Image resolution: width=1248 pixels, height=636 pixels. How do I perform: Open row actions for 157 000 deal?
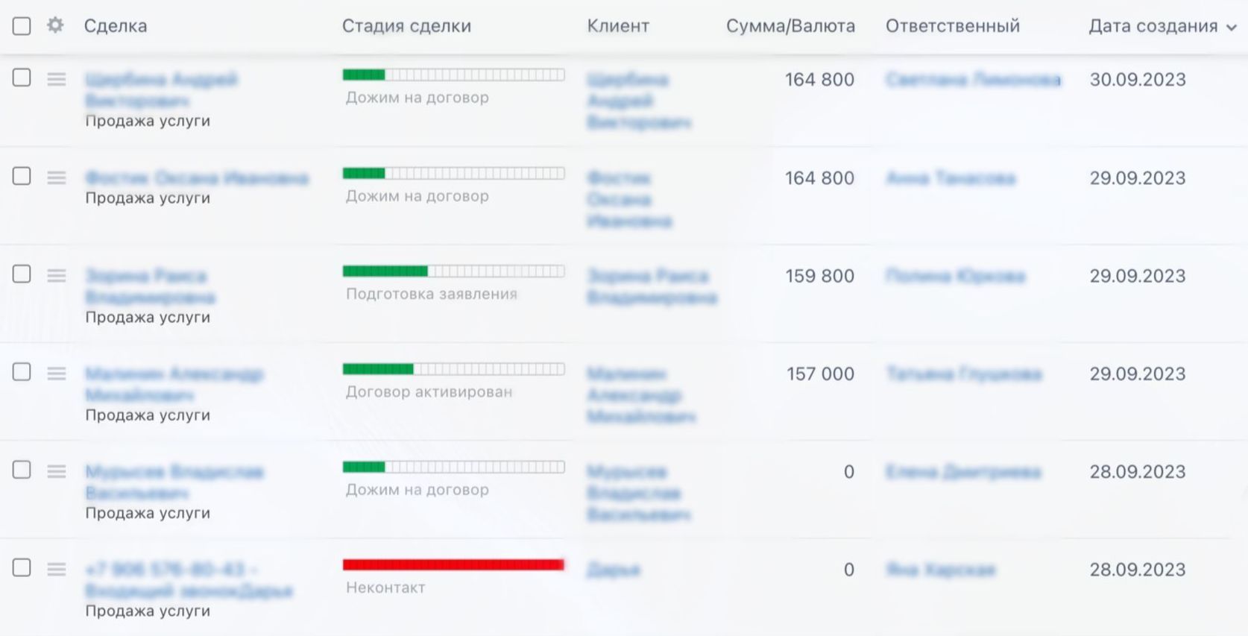[57, 374]
